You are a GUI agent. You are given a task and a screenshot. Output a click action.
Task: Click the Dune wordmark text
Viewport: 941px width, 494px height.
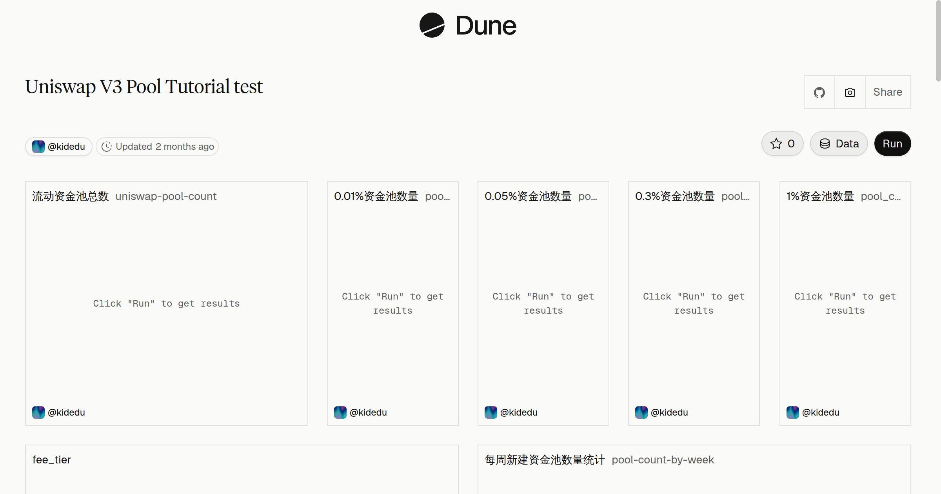[486, 25]
